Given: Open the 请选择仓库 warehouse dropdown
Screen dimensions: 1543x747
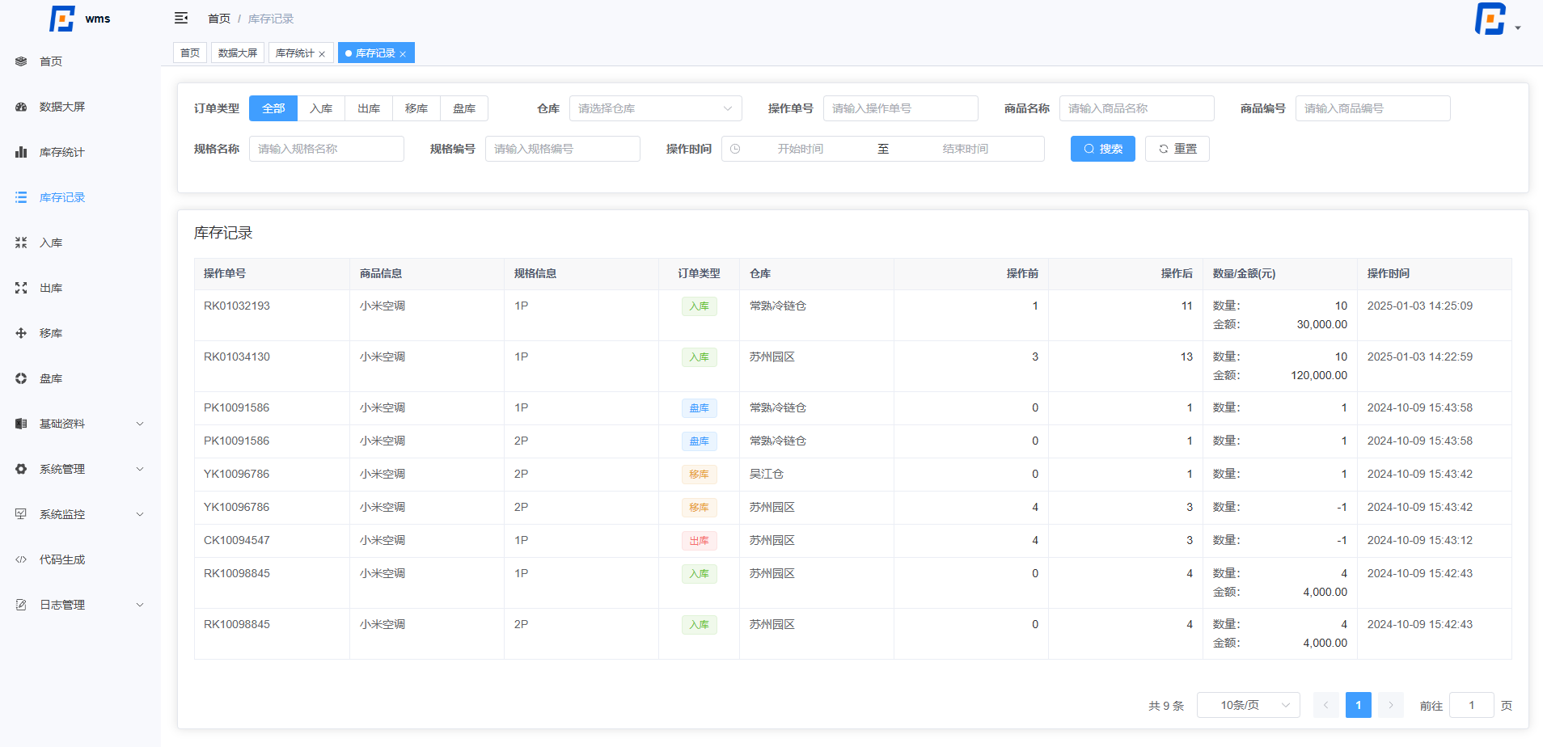Looking at the screenshot, I should (x=656, y=108).
